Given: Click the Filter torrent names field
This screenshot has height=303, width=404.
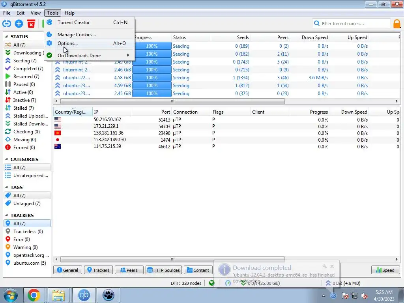Looking at the screenshot, I should pos(352,24).
